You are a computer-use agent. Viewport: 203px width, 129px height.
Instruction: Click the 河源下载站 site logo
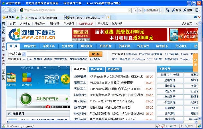[x=32, y=34]
